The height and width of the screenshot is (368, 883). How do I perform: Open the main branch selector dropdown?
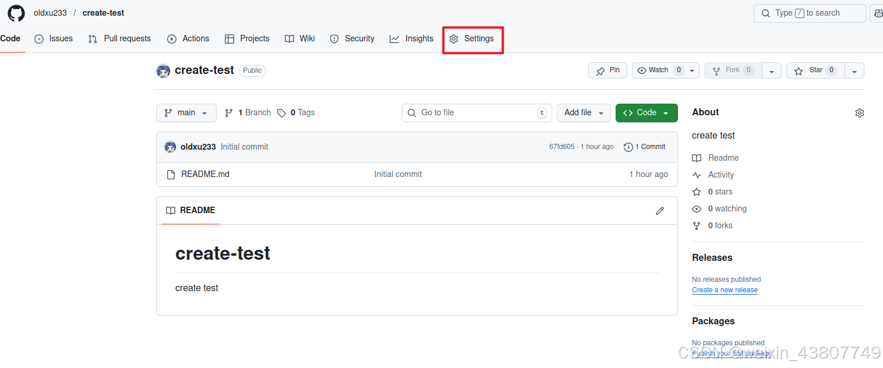point(186,113)
